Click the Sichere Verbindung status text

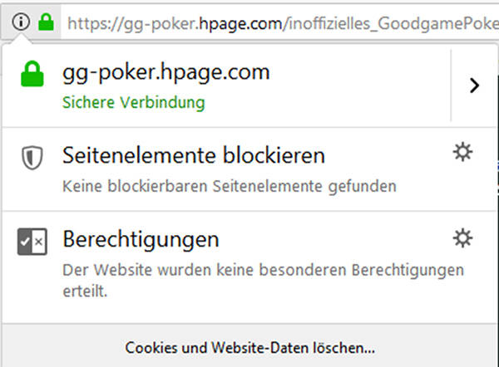click(134, 103)
